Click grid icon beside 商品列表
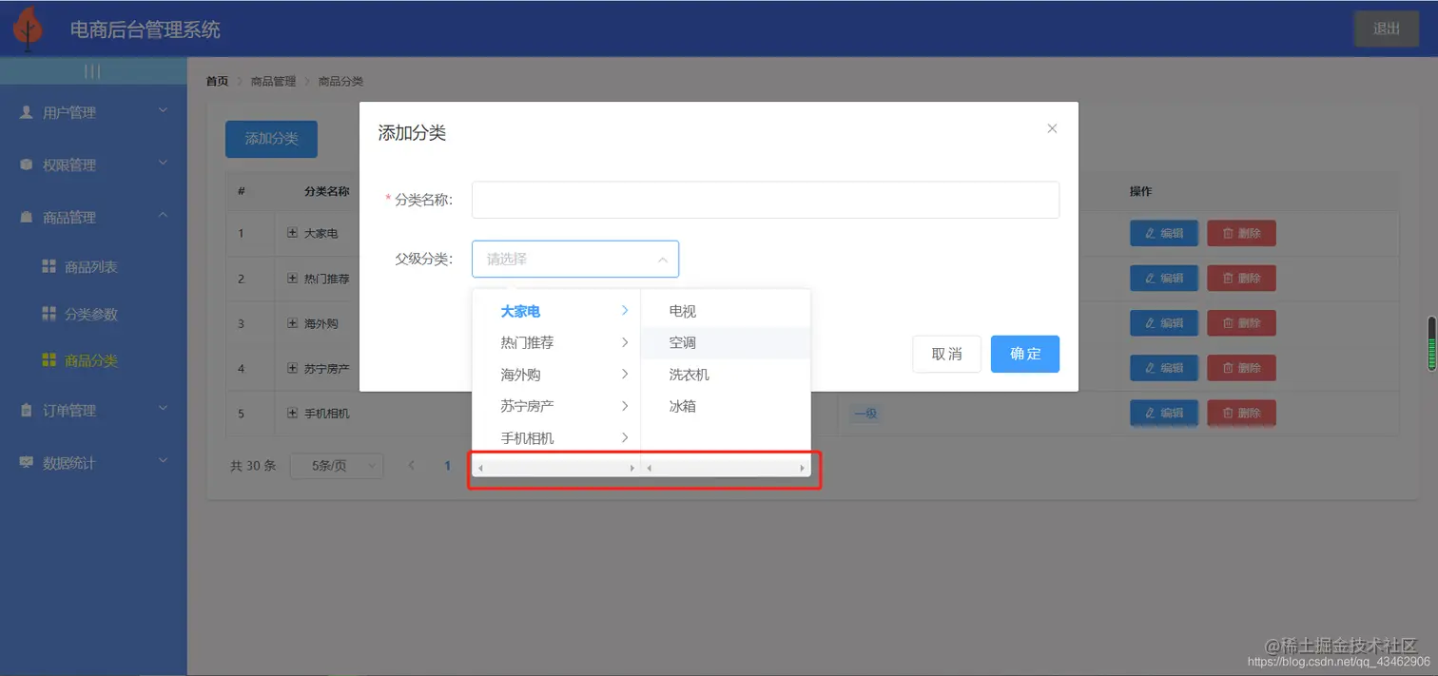Image resolution: width=1438 pixels, height=676 pixels. coord(49,267)
